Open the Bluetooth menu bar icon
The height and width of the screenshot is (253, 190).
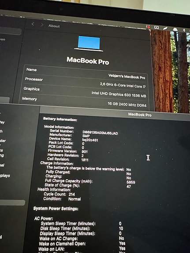[184, 30]
